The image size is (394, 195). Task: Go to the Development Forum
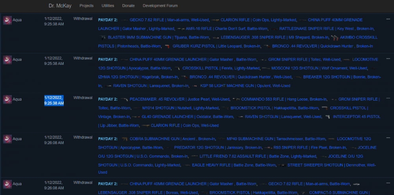(x=160, y=6)
